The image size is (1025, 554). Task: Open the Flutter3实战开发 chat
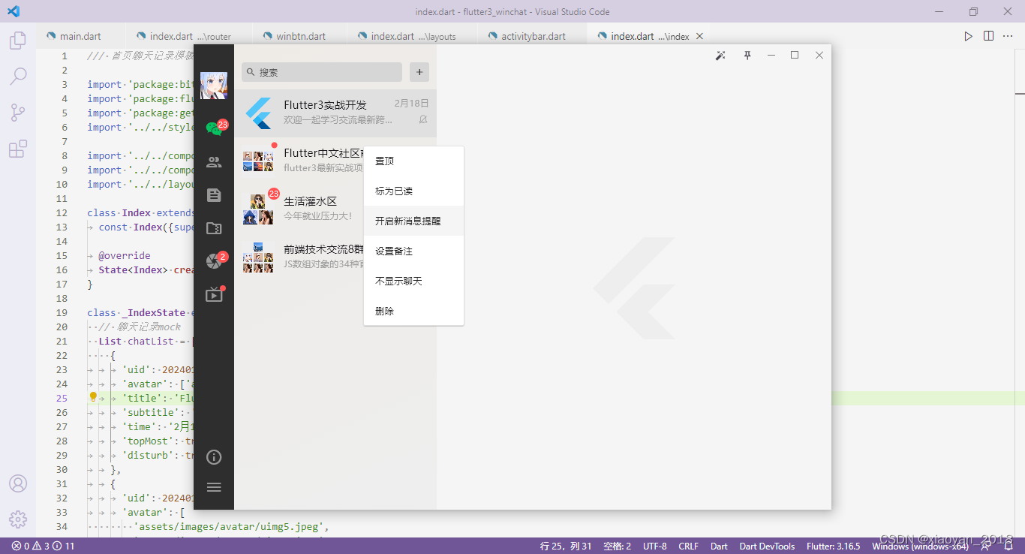pyautogui.click(x=335, y=113)
